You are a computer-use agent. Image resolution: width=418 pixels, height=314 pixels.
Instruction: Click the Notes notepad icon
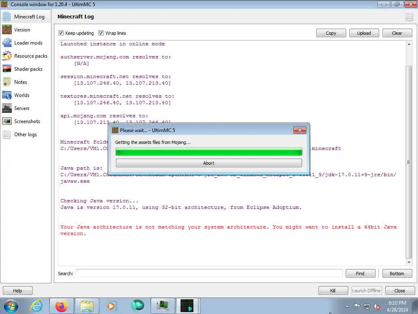tap(7, 82)
